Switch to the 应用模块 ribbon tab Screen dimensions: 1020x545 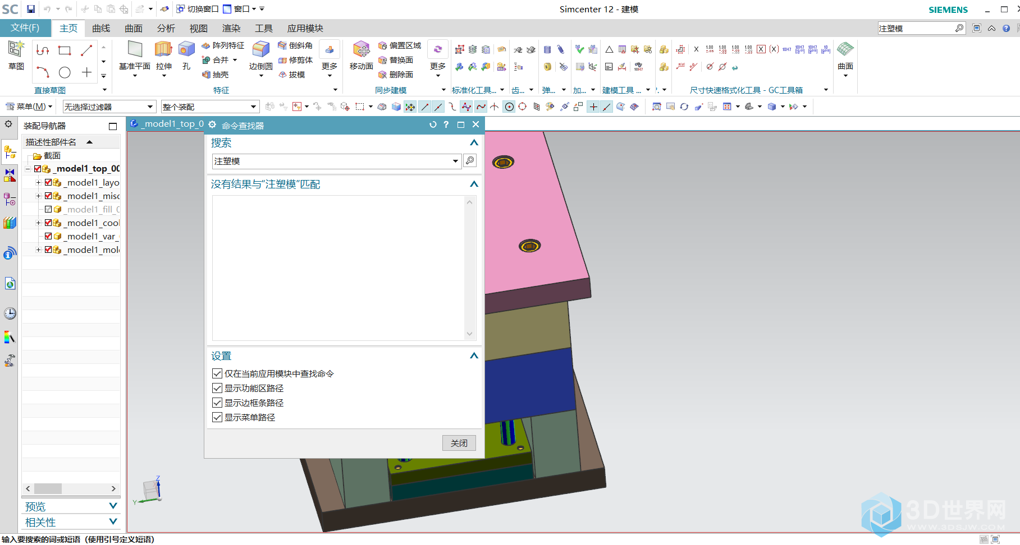[305, 28]
